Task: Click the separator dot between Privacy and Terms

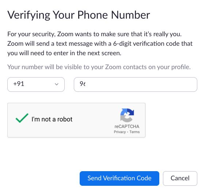Action: click(x=128, y=132)
